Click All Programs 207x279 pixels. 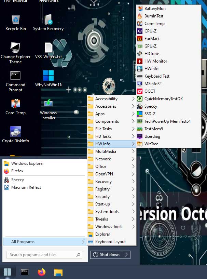(45, 242)
